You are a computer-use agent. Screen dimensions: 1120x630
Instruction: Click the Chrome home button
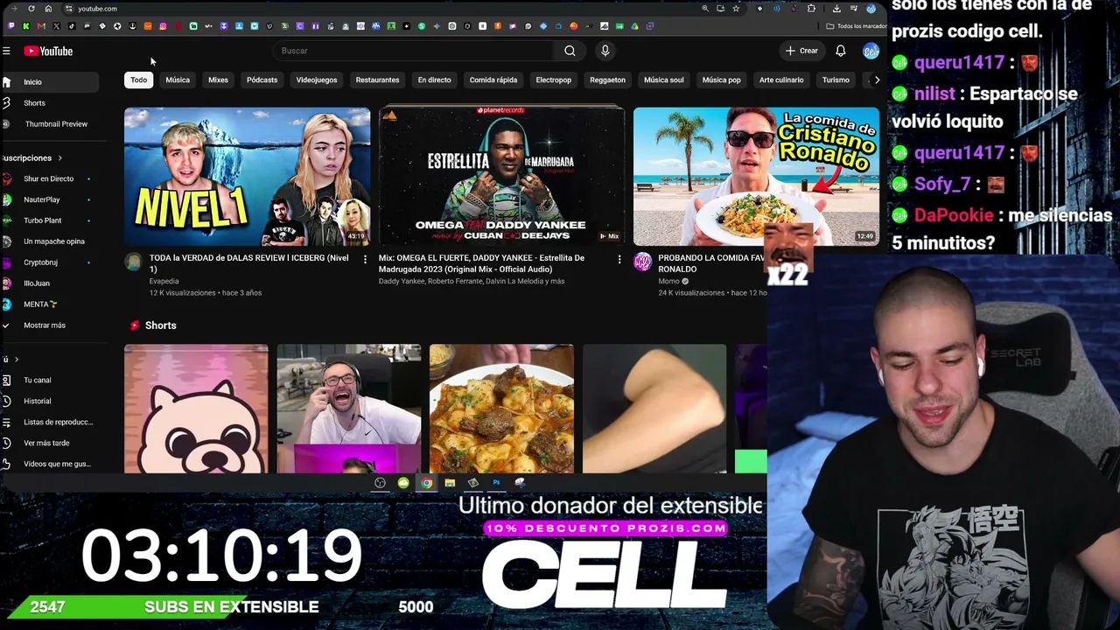coord(48,9)
